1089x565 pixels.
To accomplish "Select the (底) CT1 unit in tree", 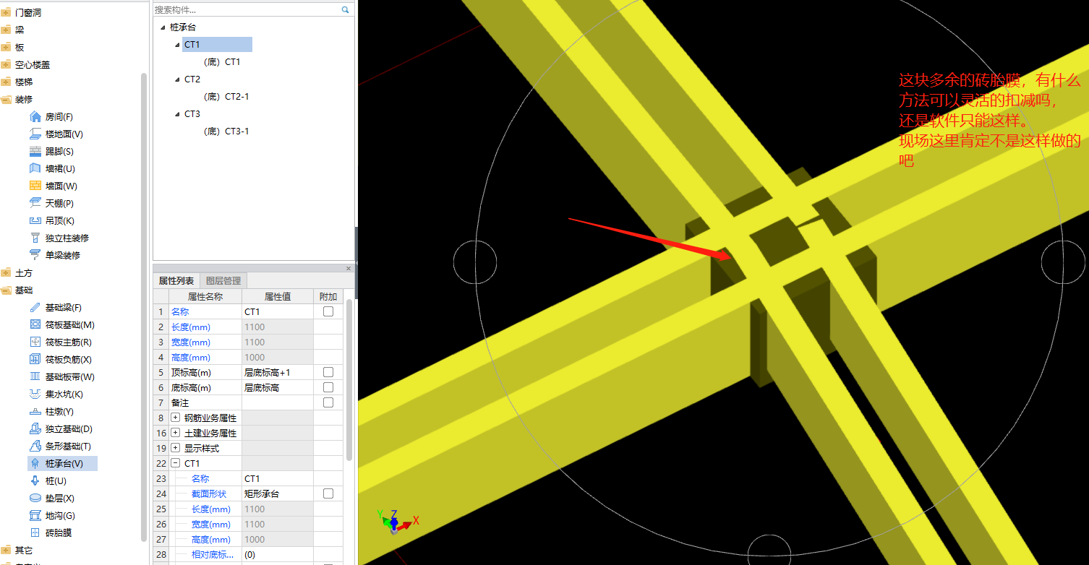I will pos(222,62).
